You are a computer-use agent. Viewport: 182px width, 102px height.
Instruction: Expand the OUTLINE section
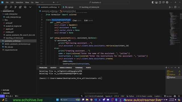click(6, 90)
